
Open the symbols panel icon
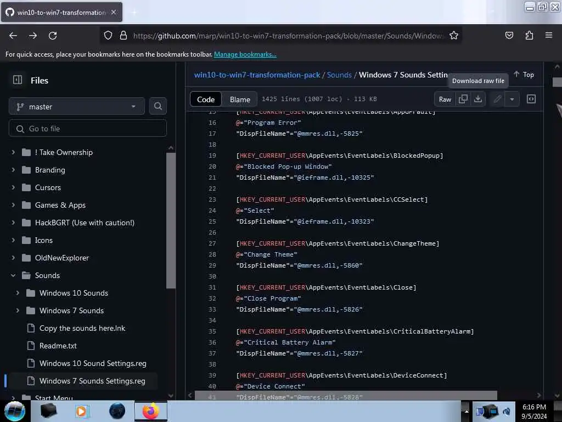coord(531,99)
